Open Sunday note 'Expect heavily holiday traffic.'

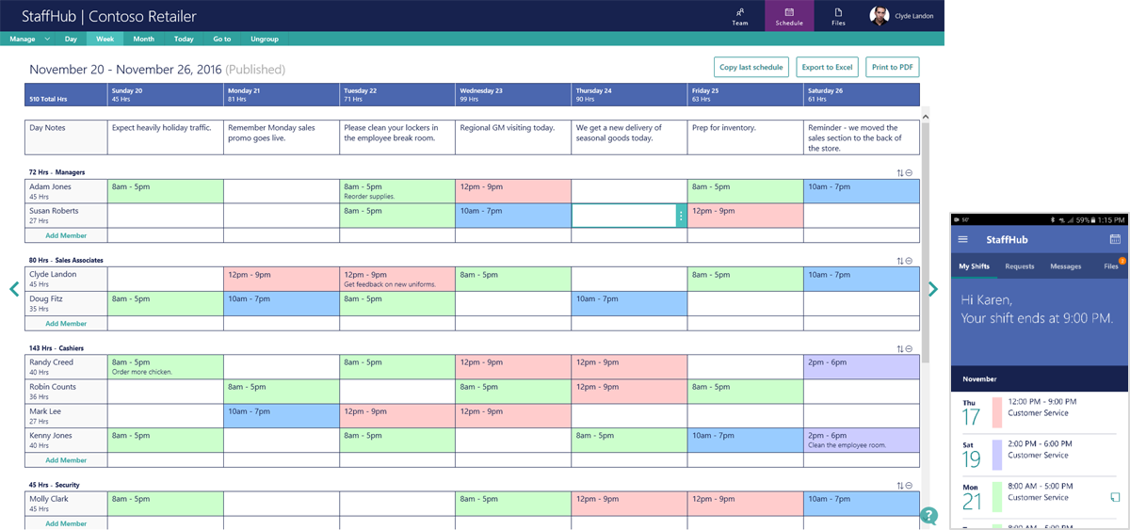pyautogui.click(x=166, y=137)
